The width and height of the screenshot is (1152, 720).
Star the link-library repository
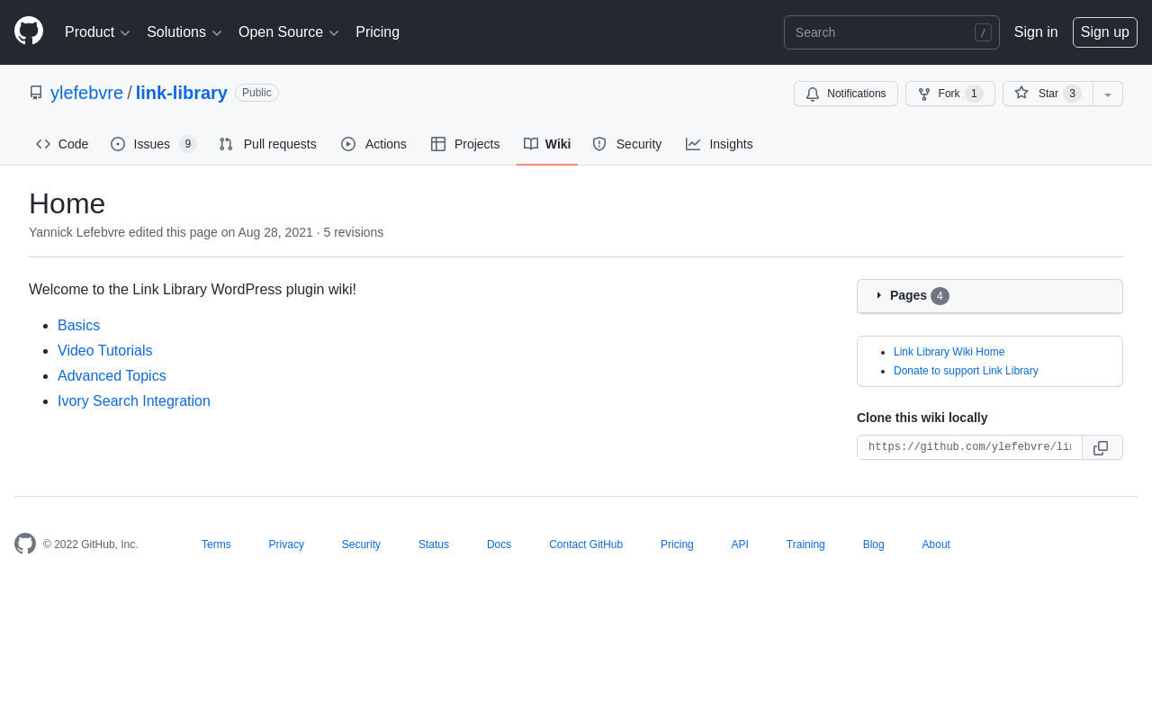click(1048, 94)
